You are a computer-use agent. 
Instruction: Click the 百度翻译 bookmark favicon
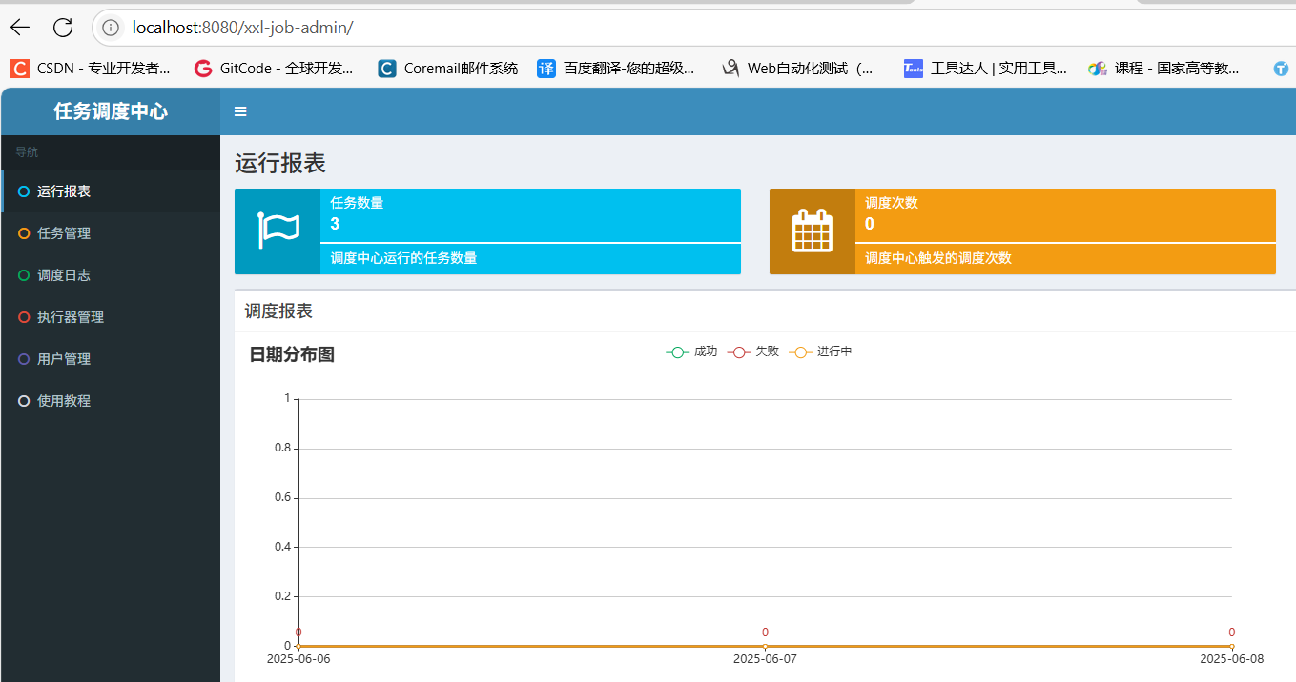pos(546,69)
